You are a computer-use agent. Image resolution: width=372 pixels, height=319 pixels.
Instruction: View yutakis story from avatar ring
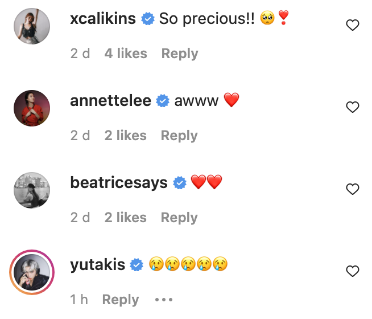(32, 272)
